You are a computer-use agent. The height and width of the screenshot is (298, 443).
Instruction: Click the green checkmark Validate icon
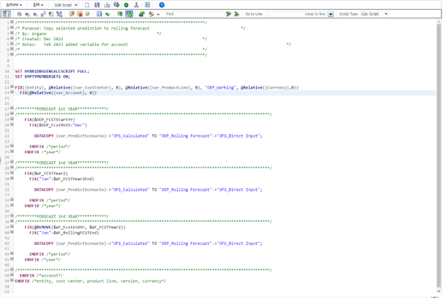pos(126,5)
